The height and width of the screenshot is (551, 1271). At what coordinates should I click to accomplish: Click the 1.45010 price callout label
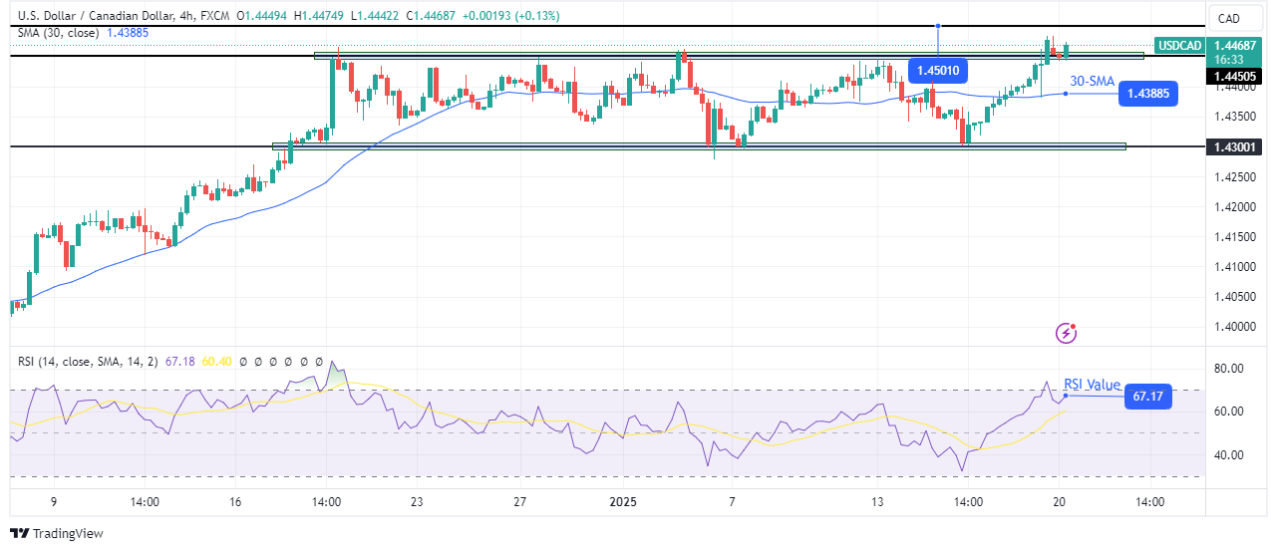[x=937, y=69]
